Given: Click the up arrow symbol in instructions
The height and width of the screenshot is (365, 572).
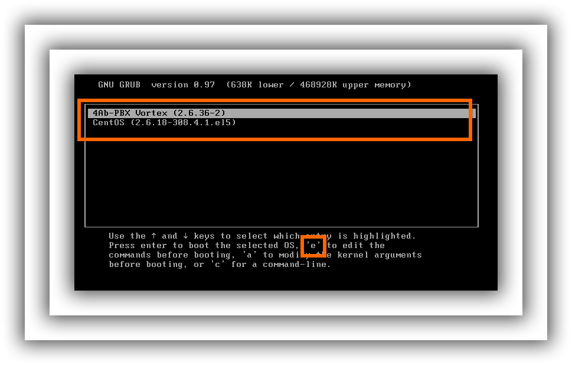Looking at the screenshot, I should [153, 236].
